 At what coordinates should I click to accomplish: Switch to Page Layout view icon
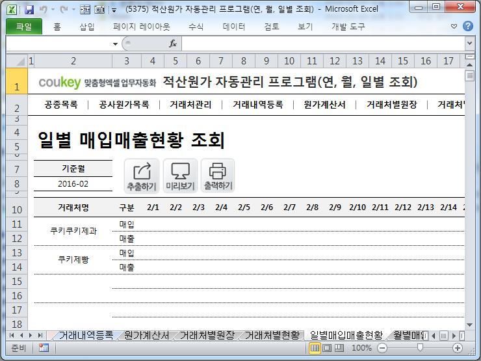327,348
